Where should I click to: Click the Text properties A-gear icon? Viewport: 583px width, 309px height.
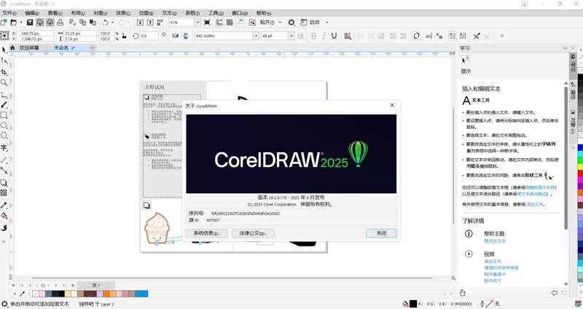coord(439,36)
